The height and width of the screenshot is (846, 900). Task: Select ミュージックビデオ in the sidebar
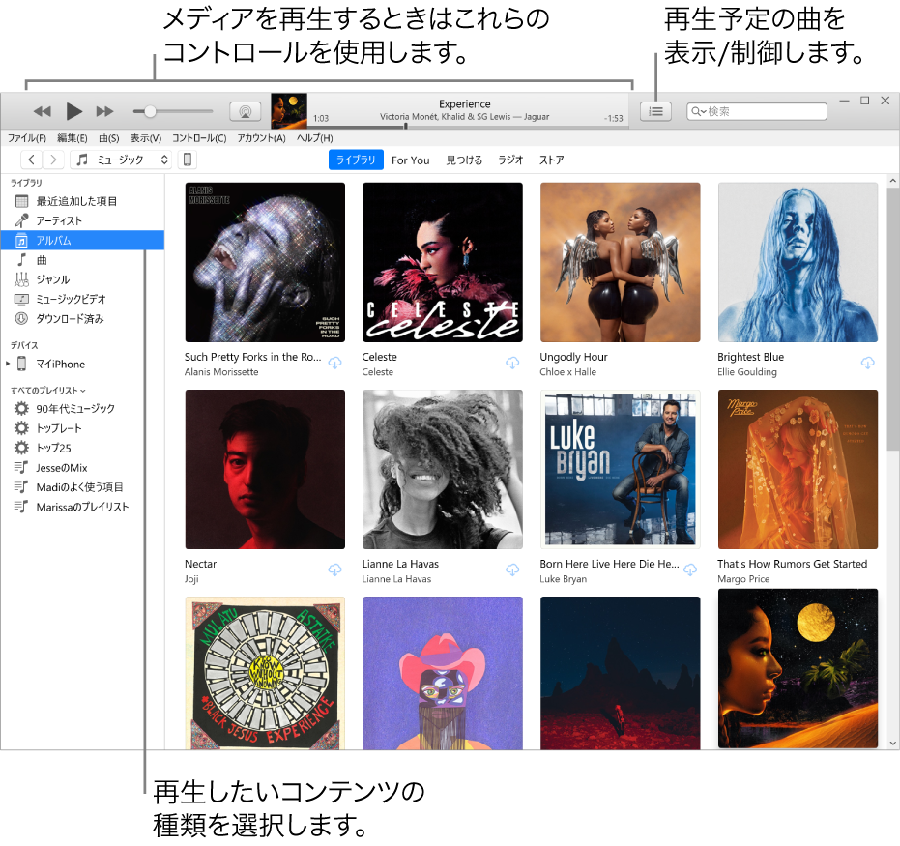pos(82,299)
